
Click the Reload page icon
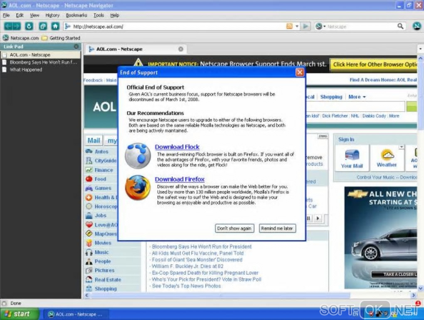(29, 26)
